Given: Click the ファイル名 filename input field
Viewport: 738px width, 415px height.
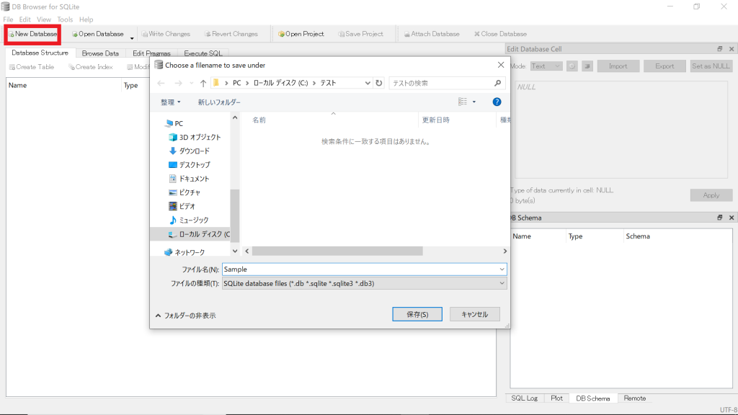Looking at the screenshot, I should (360, 269).
